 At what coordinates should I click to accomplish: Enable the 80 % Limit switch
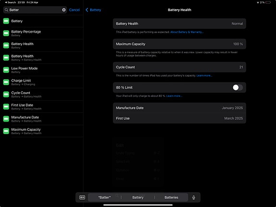(238, 87)
